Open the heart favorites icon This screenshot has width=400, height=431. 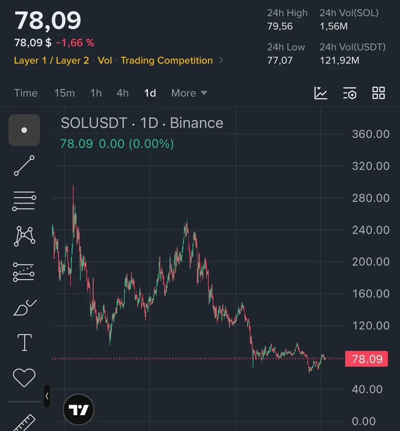24,377
